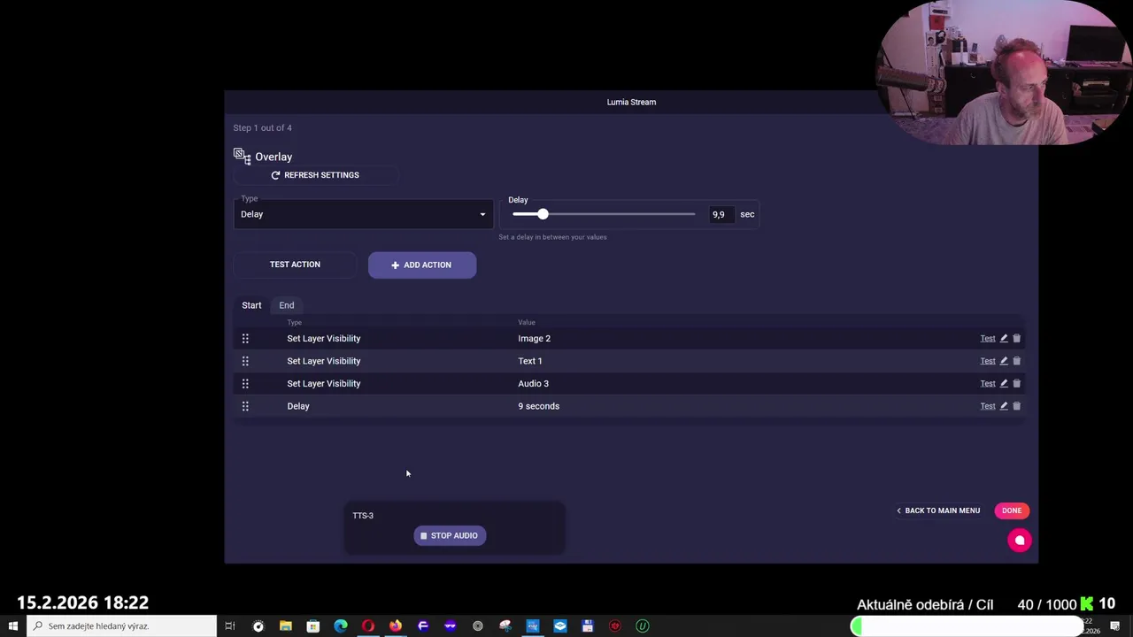Test the Image 2 visibility action
Screen dimensions: 1133x637
(x=988, y=338)
